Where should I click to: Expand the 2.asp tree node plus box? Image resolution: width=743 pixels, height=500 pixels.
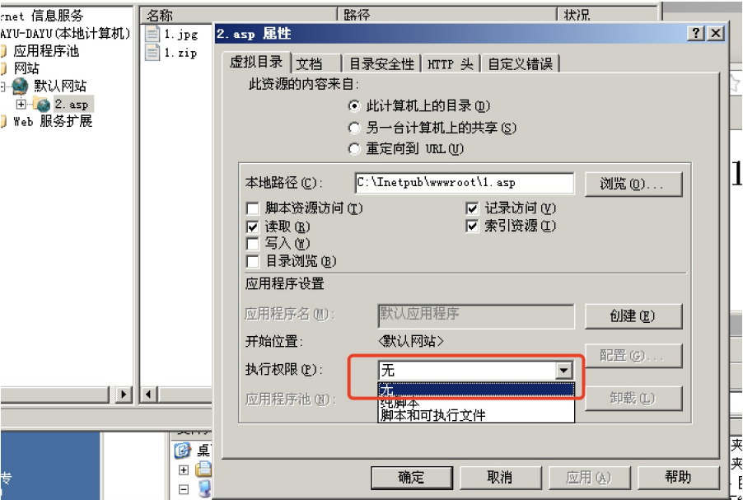point(21,104)
